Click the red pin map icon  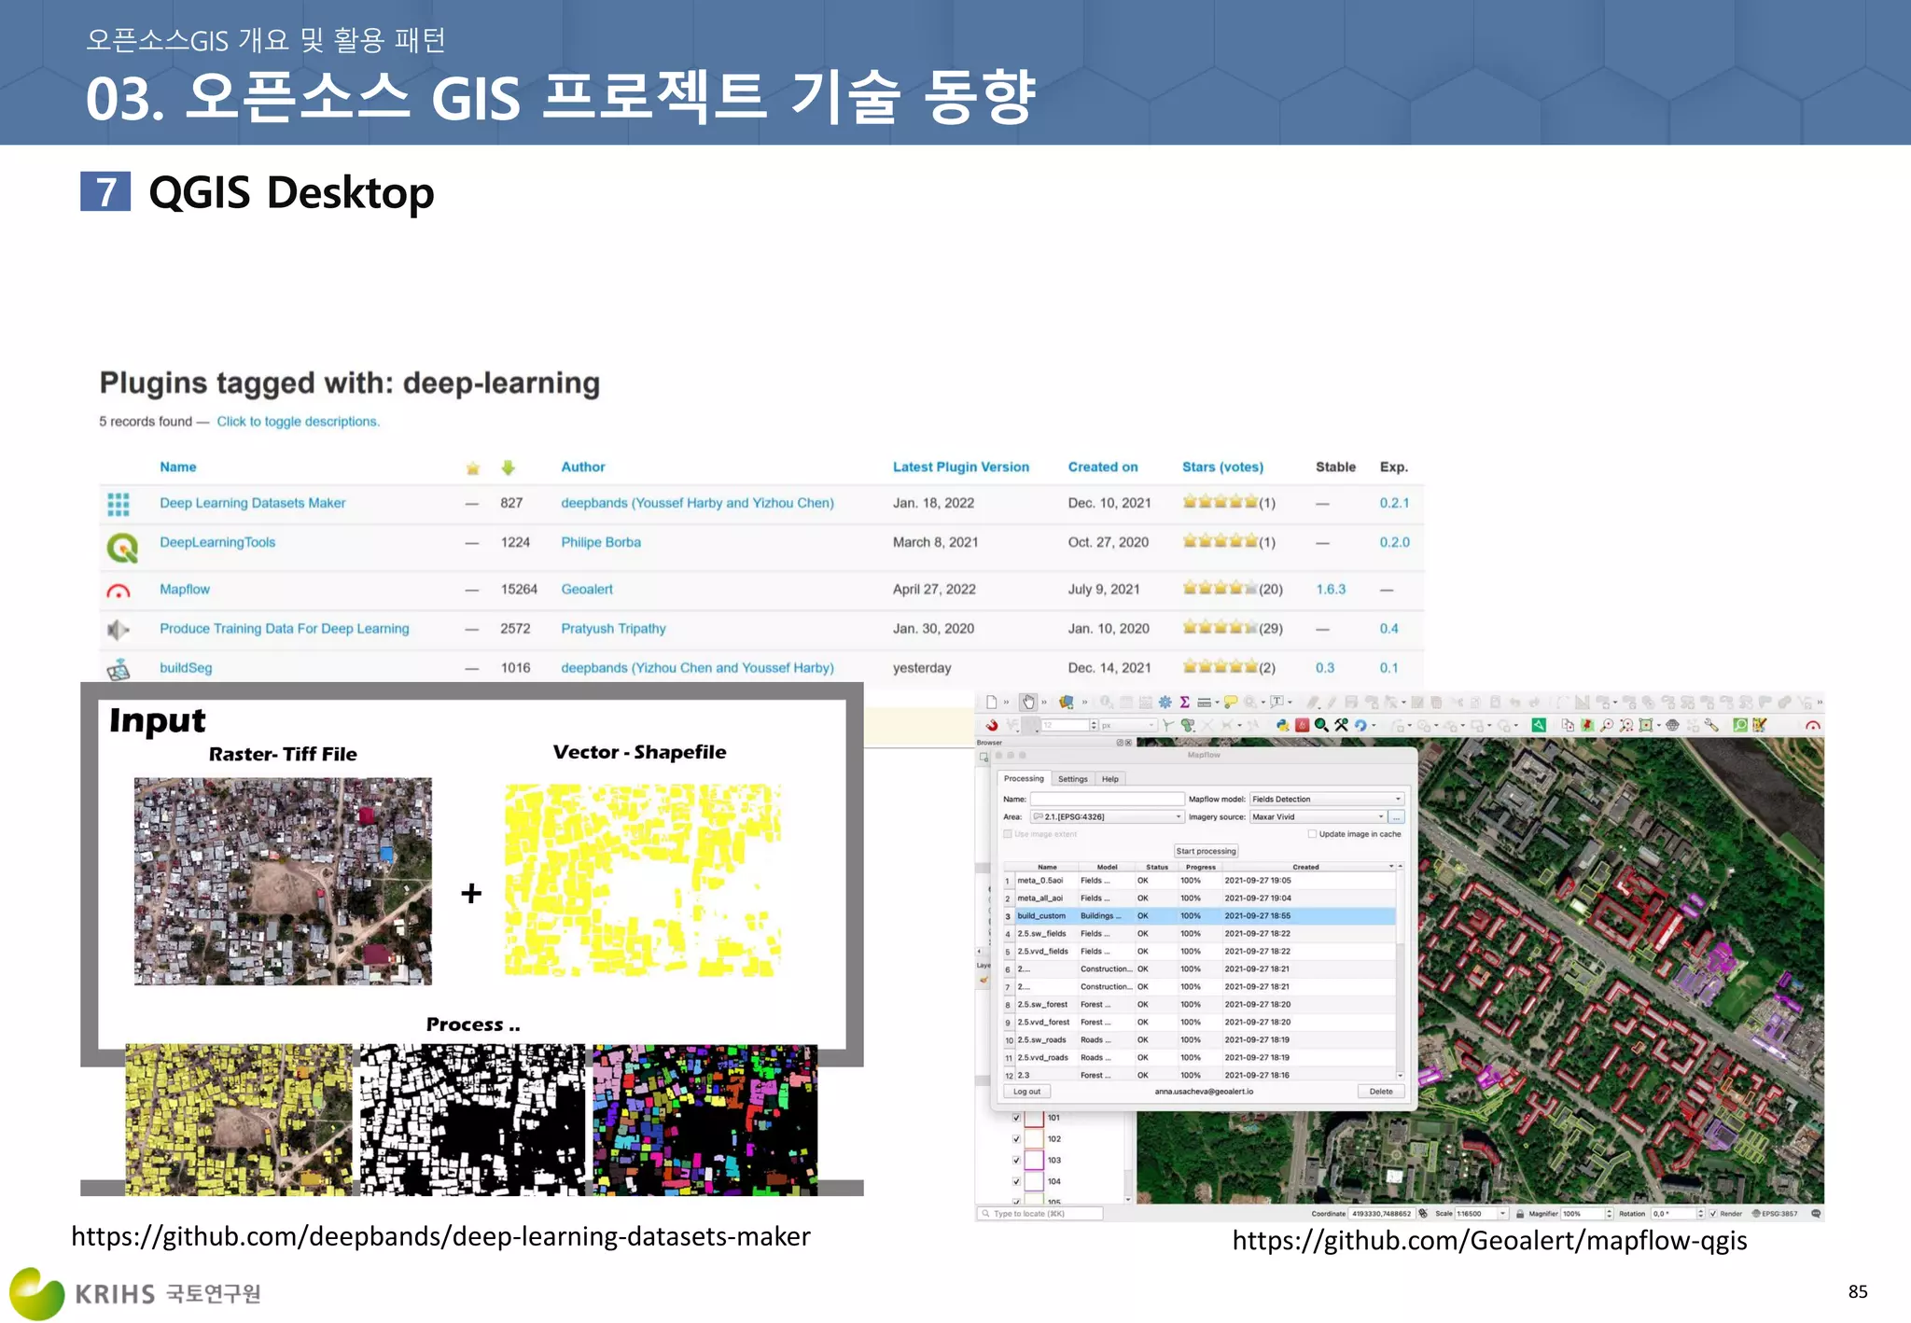1587,725
